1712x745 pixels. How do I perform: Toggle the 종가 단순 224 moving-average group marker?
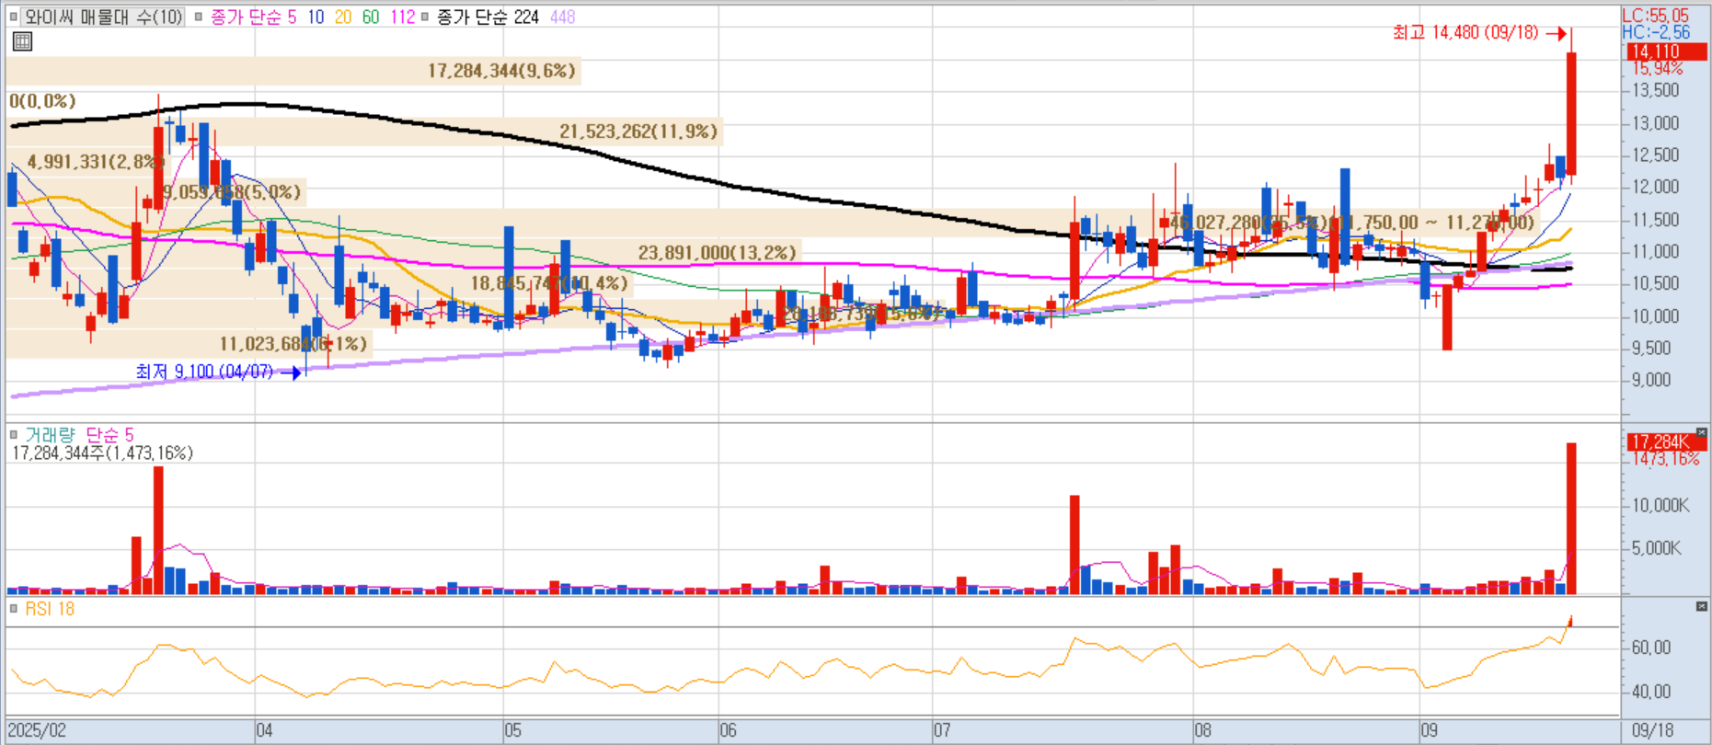pos(425,17)
